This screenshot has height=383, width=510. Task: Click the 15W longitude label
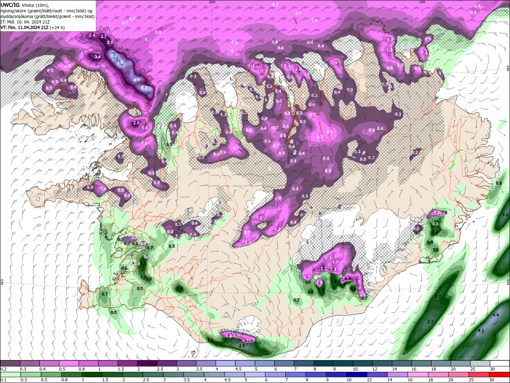point(422,2)
